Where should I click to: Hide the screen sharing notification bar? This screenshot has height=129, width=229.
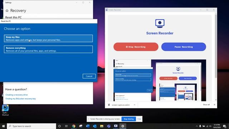click(x=139, y=119)
